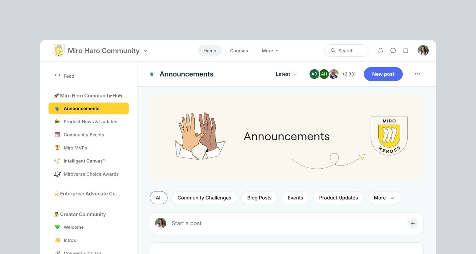Open Product News & Updates space
The height and width of the screenshot is (254, 476).
(89, 121)
